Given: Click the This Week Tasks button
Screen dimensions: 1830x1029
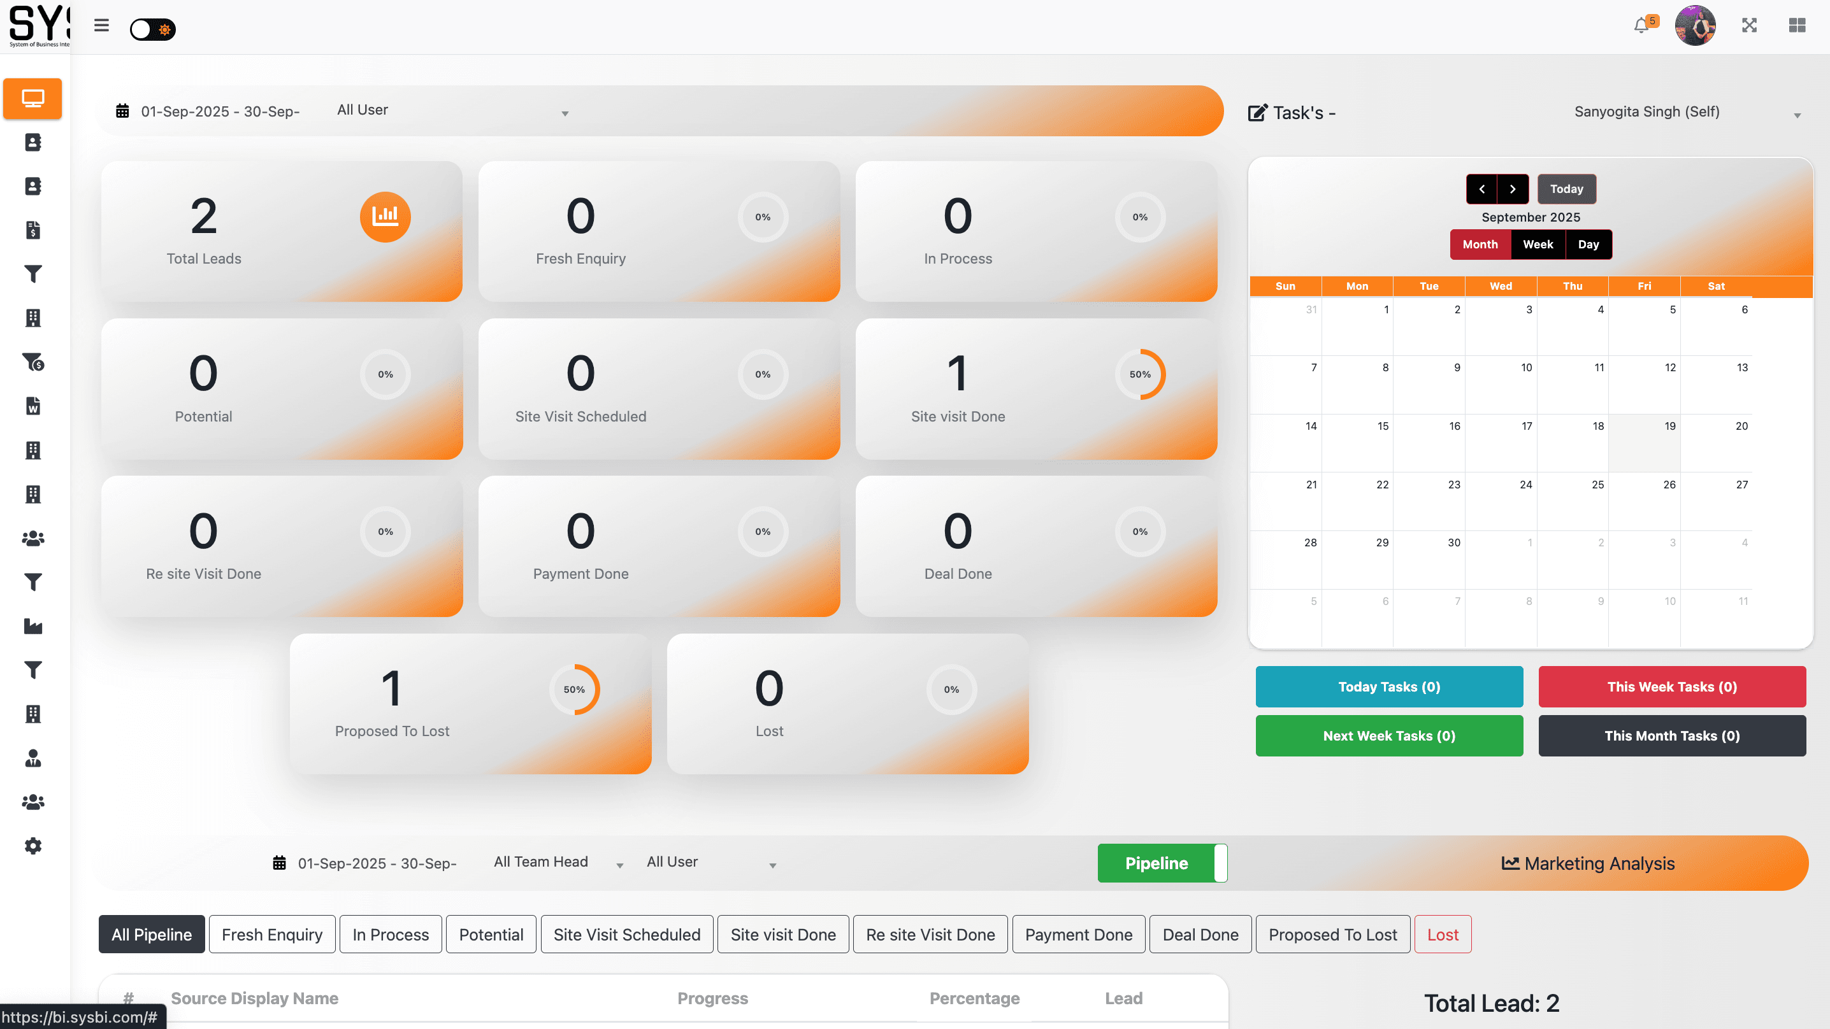Looking at the screenshot, I should click(1671, 686).
